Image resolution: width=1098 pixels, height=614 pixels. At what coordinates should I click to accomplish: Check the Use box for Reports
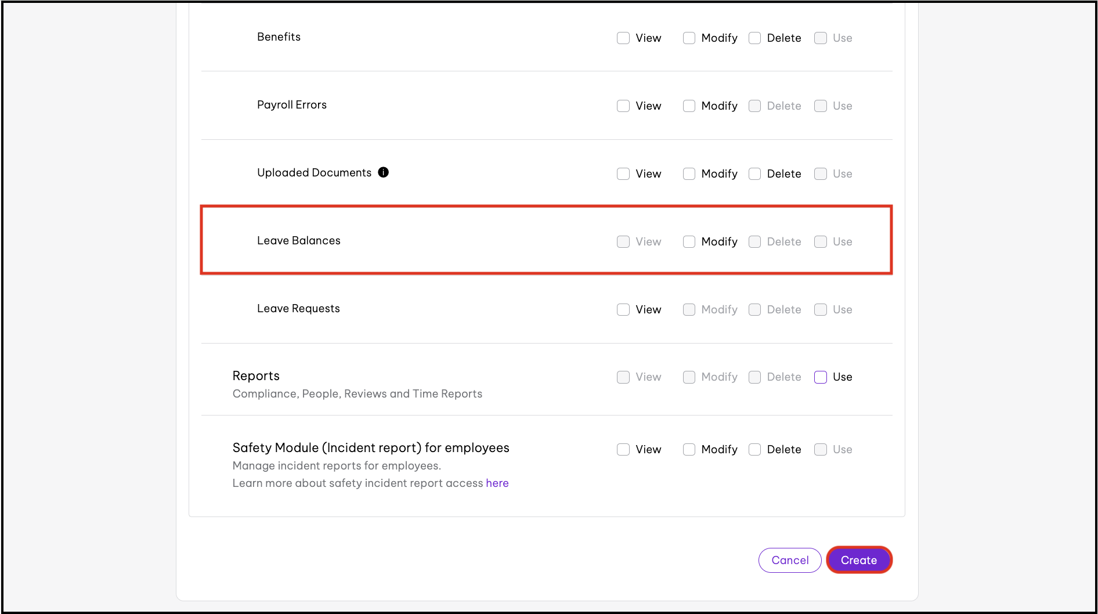pyautogui.click(x=821, y=377)
